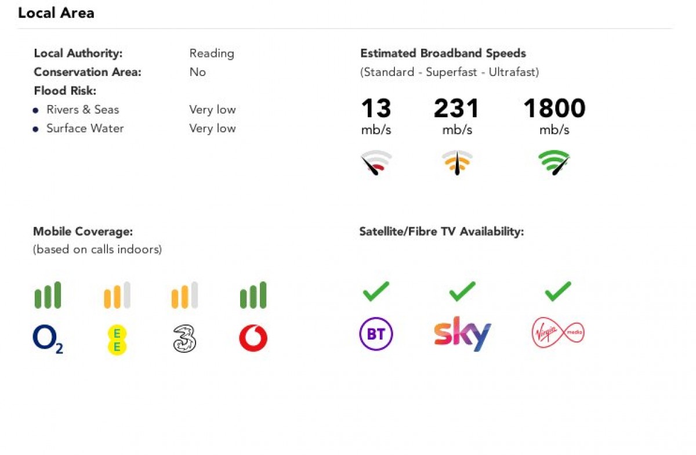Click the checkmark above Virgin Media

click(558, 291)
